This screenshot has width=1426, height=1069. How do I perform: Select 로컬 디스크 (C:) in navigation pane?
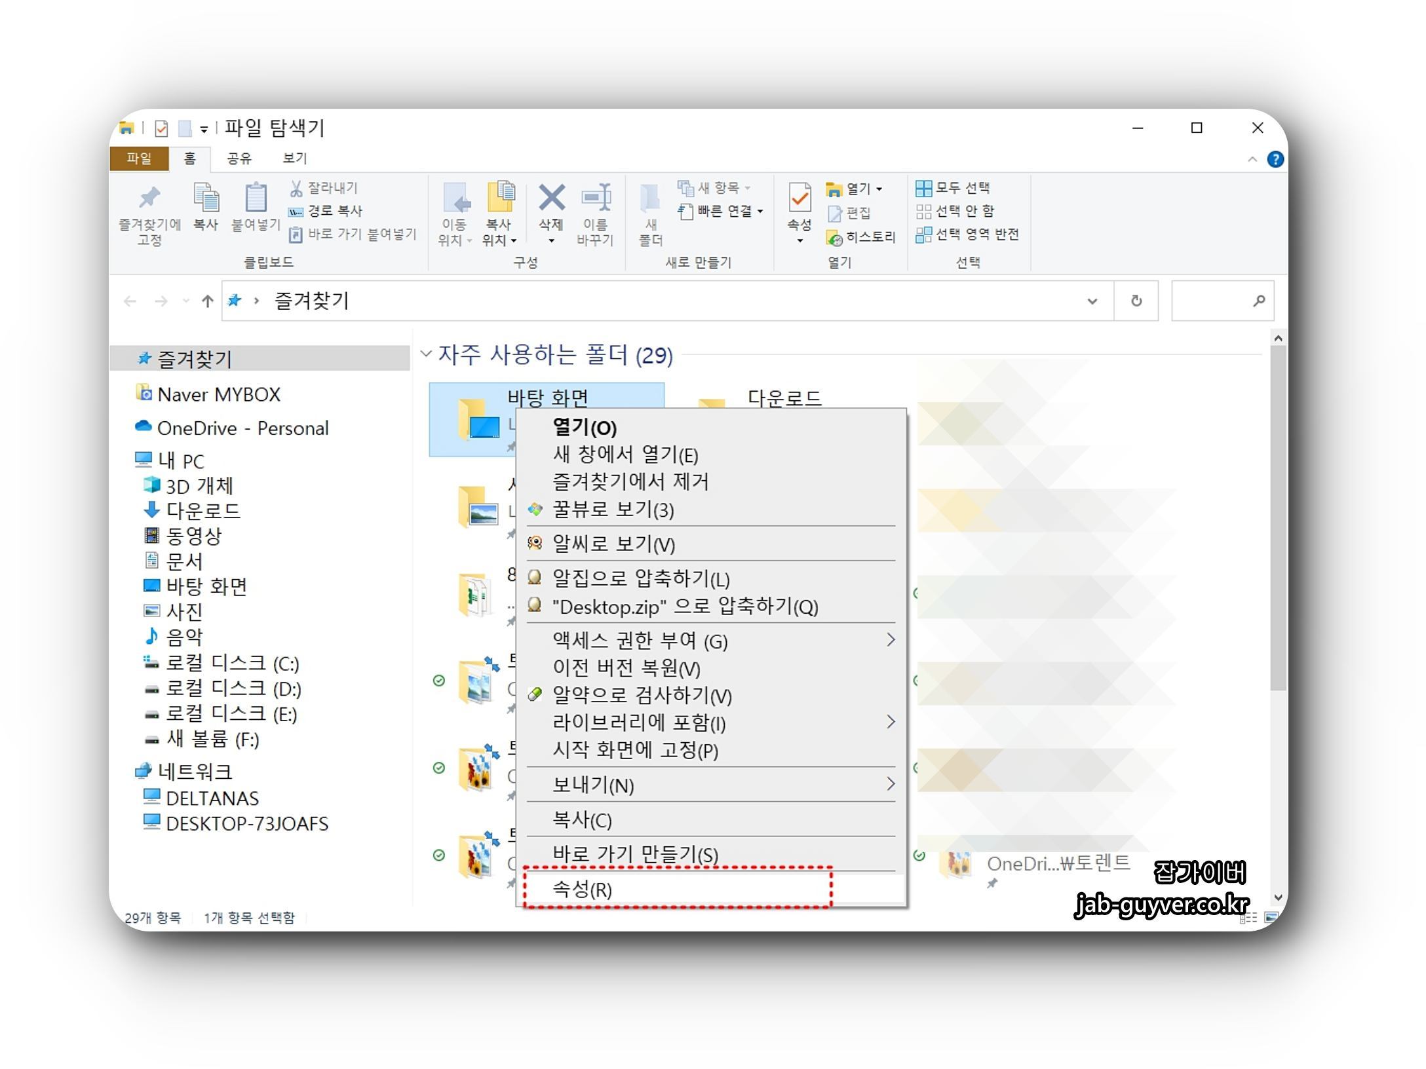[x=231, y=664]
